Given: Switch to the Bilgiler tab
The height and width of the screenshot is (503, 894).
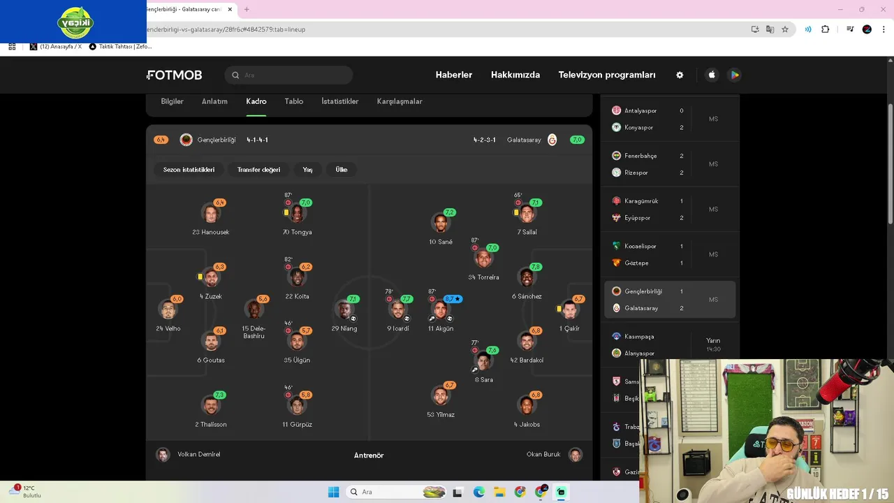Looking at the screenshot, I should pos(172,101).
